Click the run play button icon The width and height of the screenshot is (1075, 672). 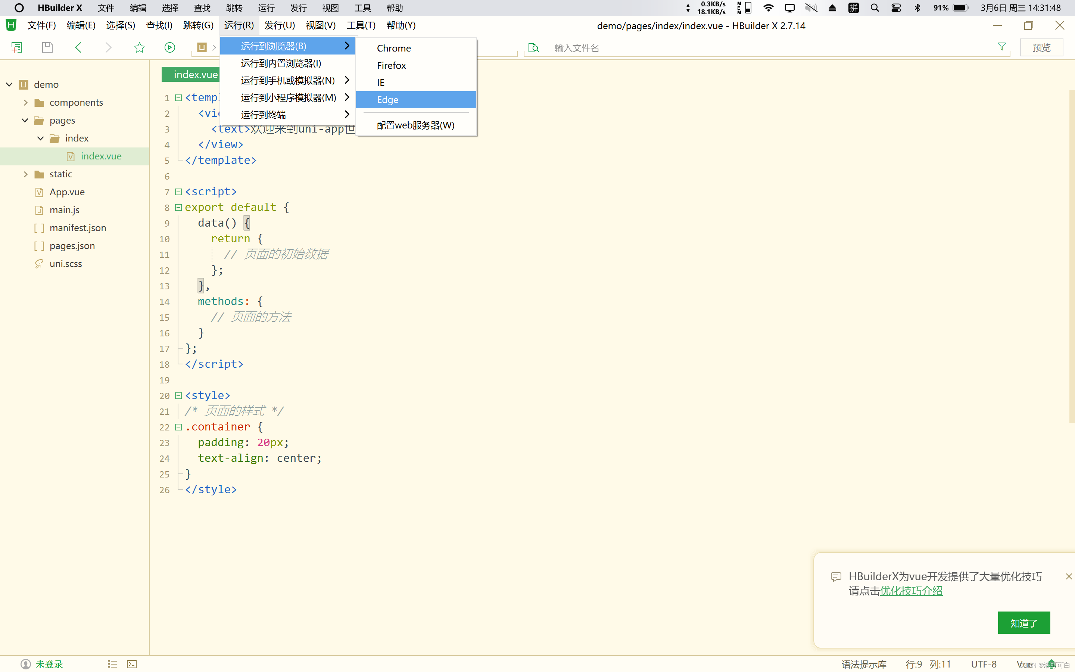point(170,47)
